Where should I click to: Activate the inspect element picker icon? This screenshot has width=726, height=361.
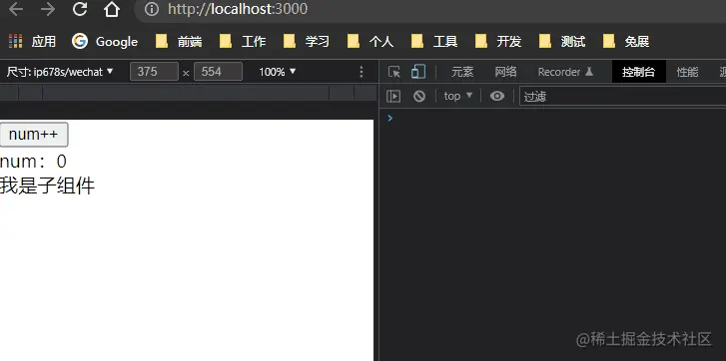(394, 72)
